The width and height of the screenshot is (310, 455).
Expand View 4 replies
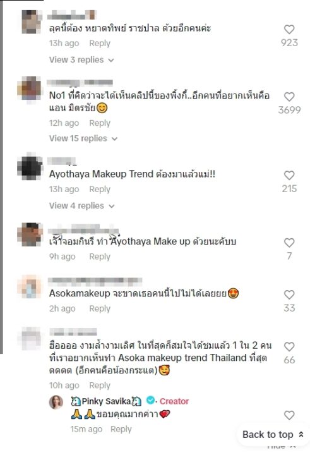tap(82, 206)
